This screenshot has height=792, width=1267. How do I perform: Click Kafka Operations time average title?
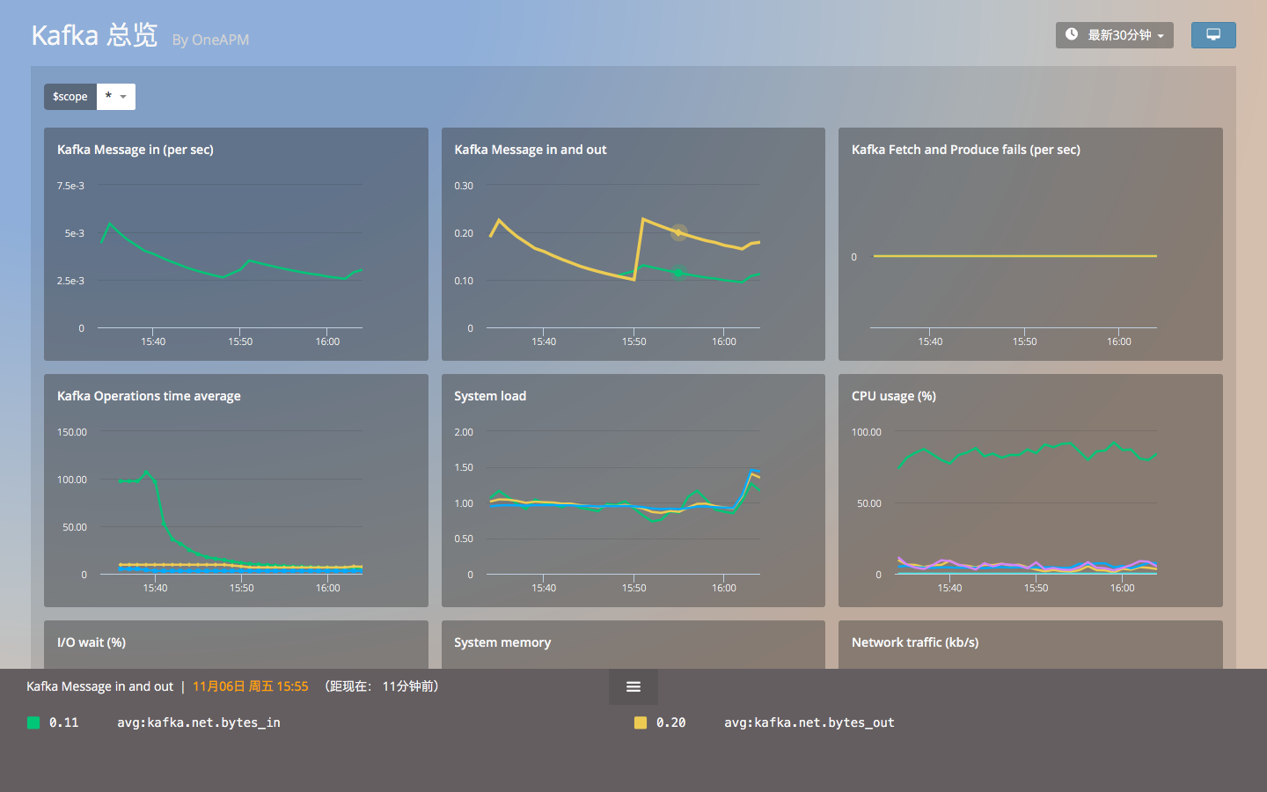pos(149,396)
